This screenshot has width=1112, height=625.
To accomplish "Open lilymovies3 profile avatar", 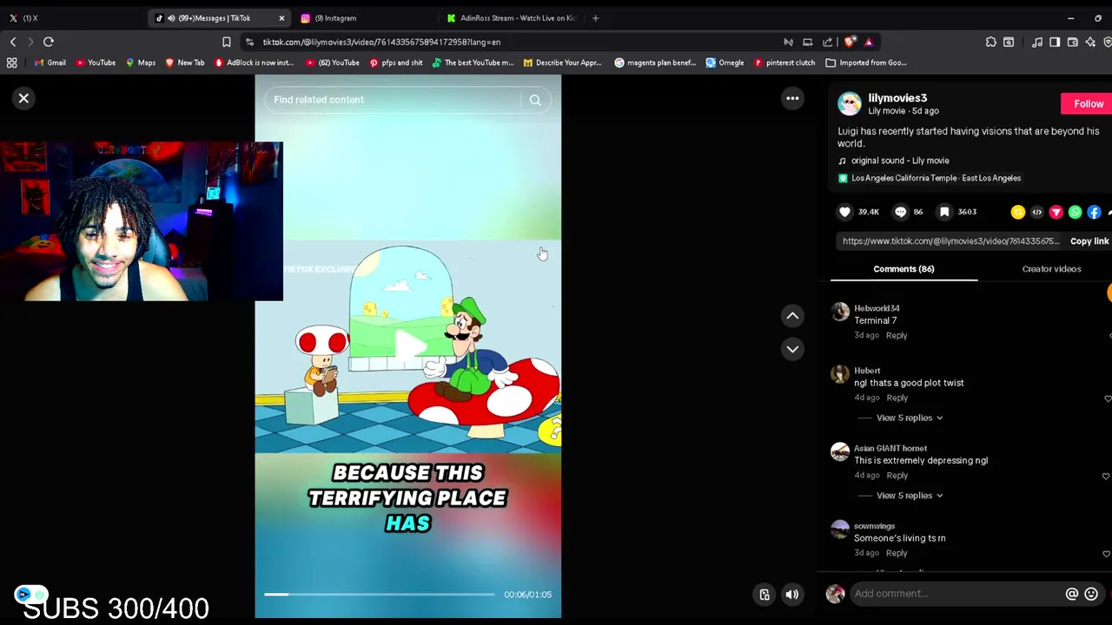I will 849,103.
